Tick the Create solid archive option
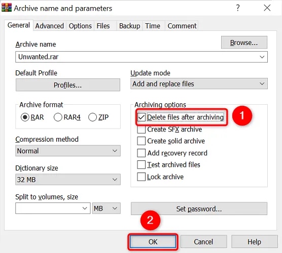The height and width of the screenshot is (253, 282). coord(141,141)
